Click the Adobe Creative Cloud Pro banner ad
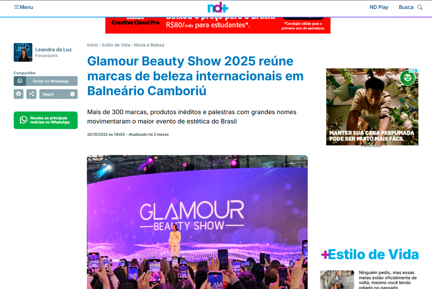 (x=218, y=25)
